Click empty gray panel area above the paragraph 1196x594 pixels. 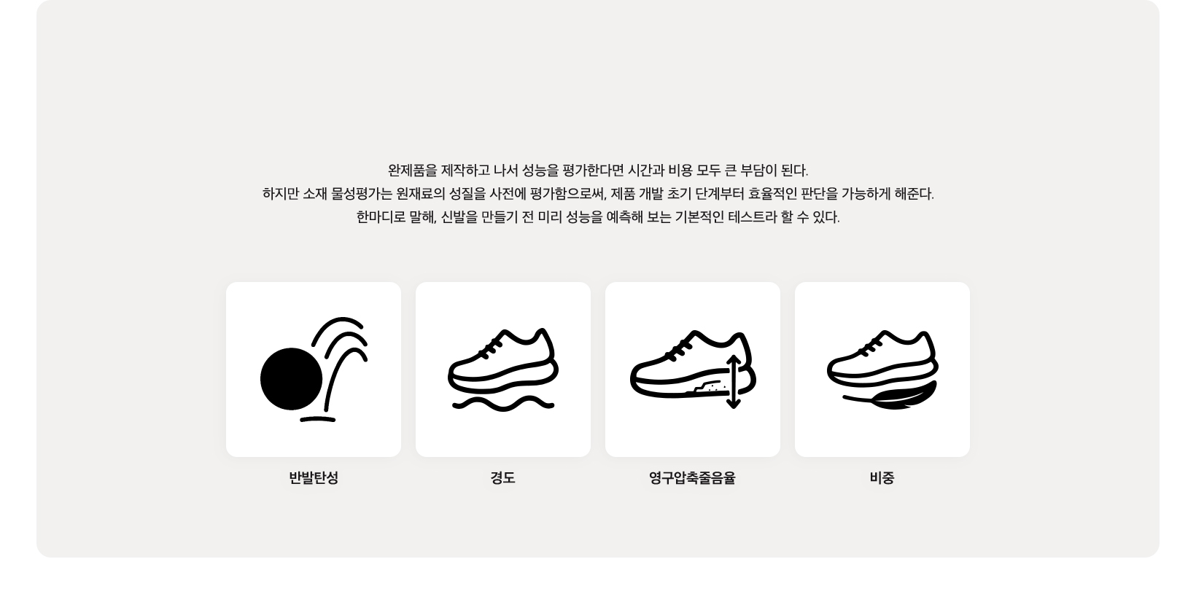click(598, 80)
